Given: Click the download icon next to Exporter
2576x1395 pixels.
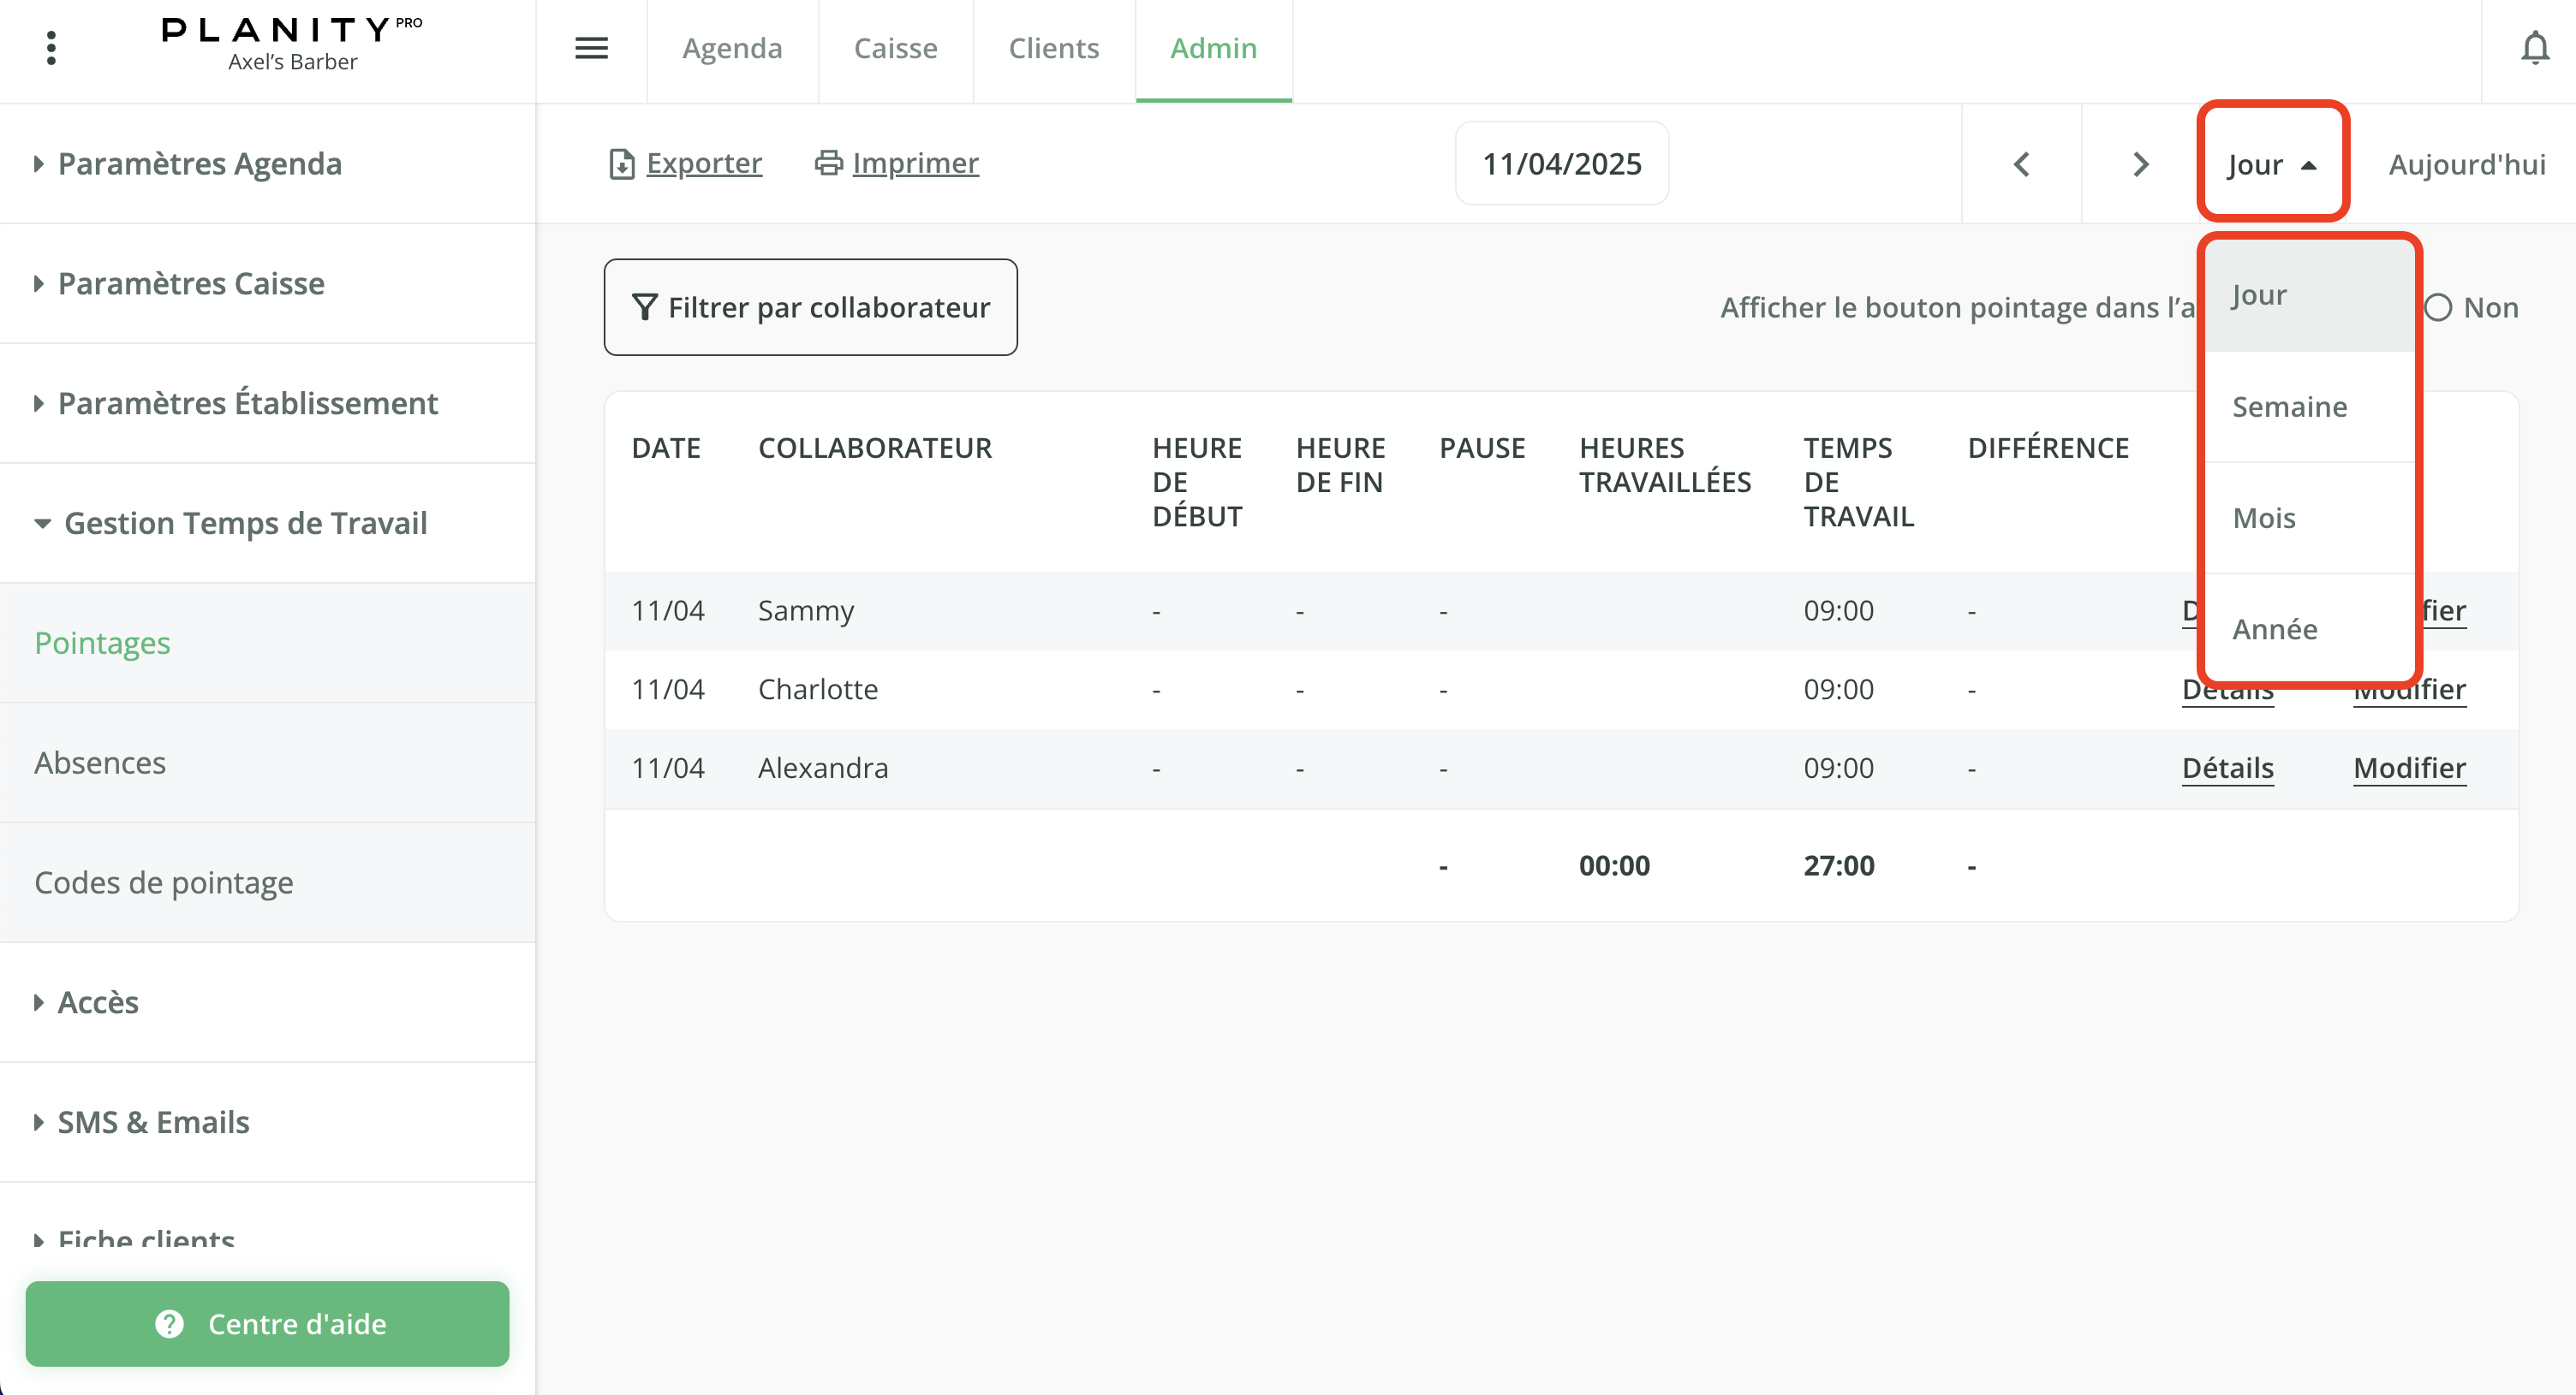Looking at the screenshot, I should point(621,163).
